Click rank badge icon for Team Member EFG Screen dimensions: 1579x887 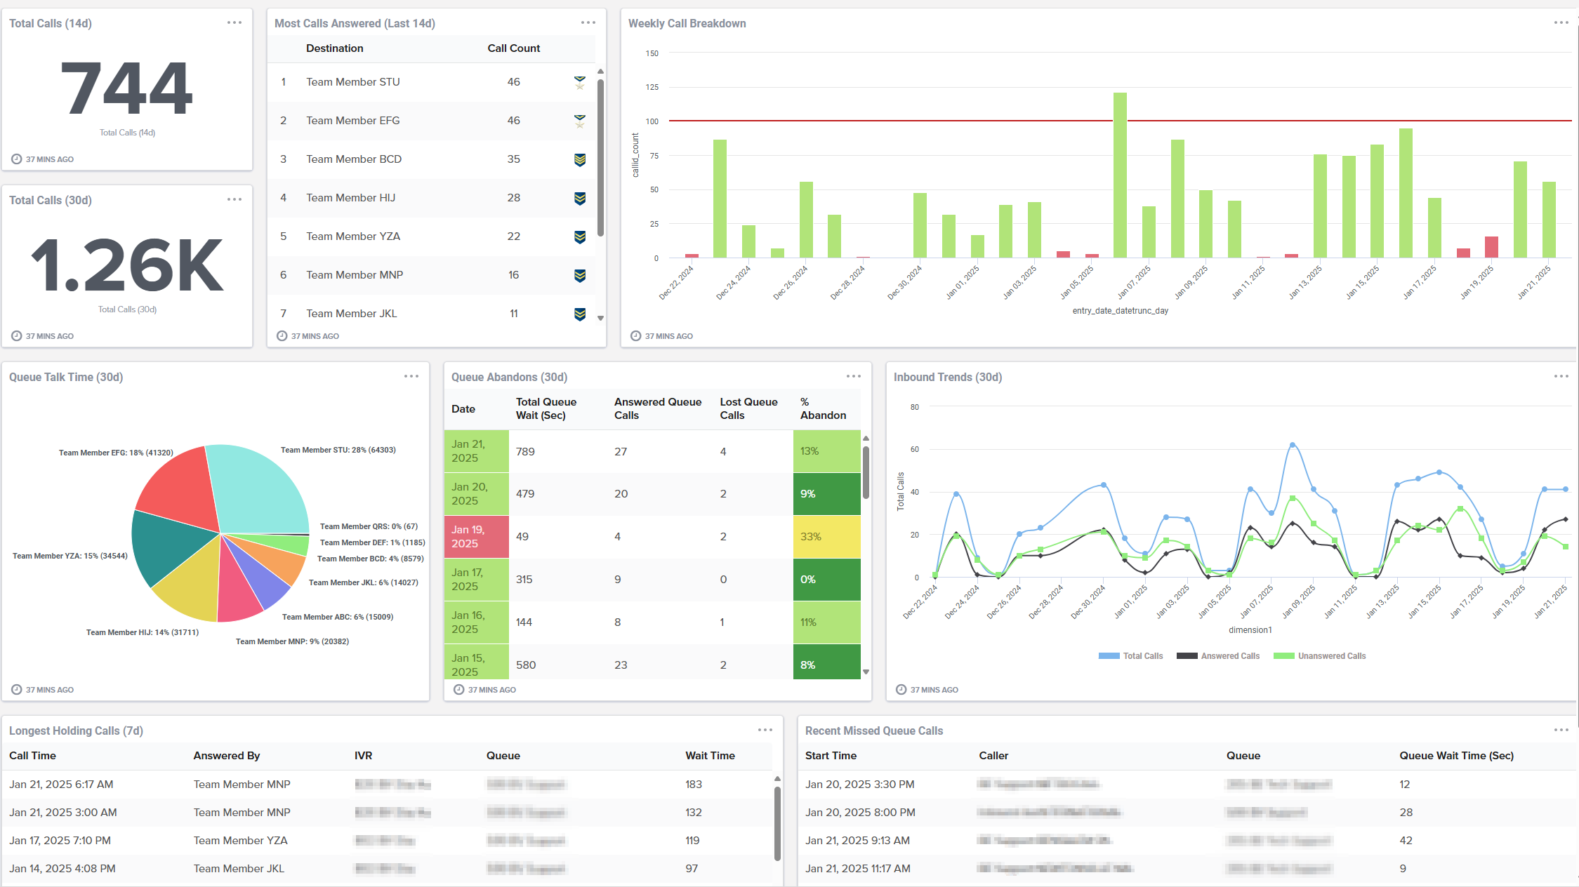(x=580, y=121)
